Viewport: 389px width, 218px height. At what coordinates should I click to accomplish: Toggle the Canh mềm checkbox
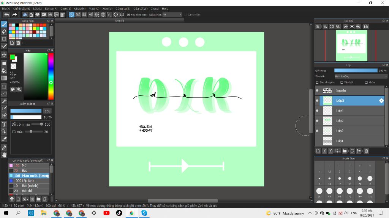coord(185,15)
